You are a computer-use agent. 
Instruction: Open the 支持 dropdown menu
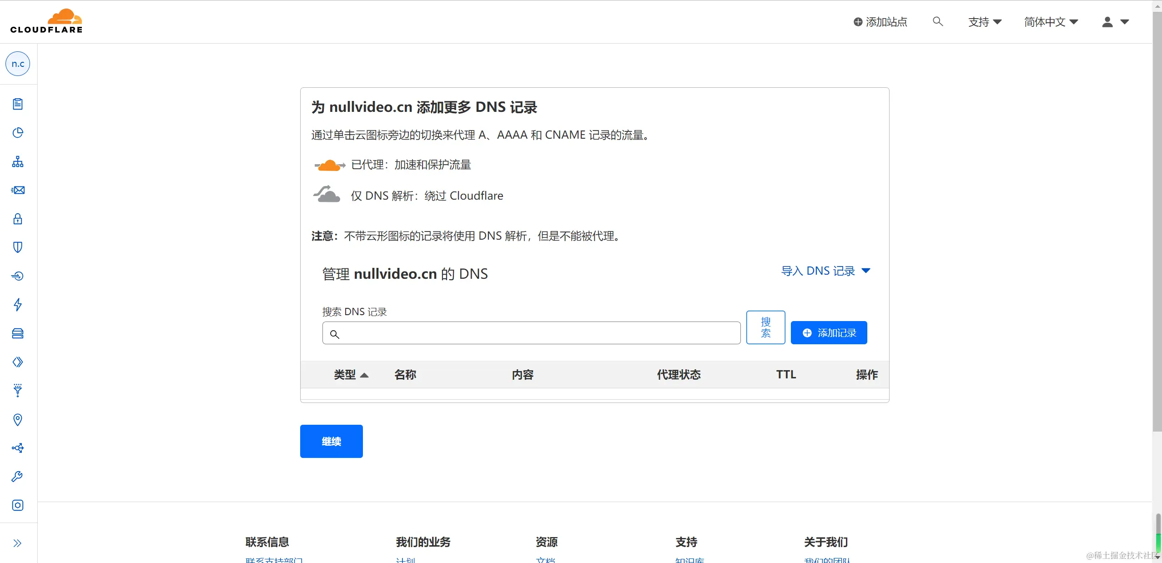tap(985, 22)
